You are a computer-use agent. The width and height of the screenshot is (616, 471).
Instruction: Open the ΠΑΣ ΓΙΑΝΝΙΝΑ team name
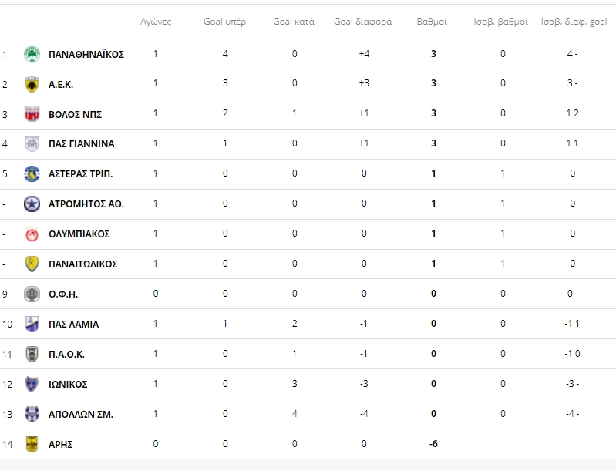81,144
